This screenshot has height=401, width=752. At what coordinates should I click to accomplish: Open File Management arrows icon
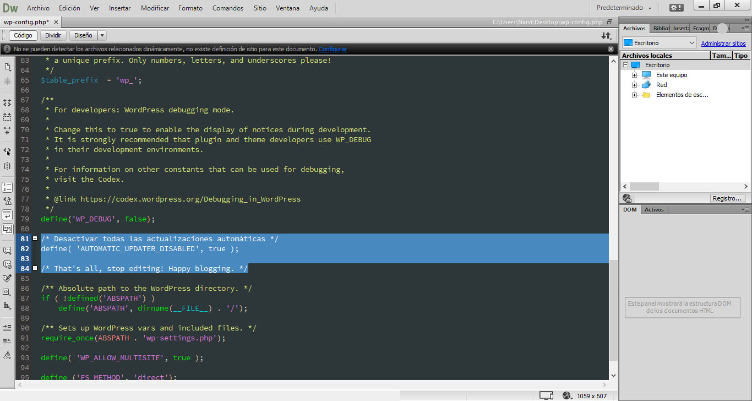tap(606, 35)
